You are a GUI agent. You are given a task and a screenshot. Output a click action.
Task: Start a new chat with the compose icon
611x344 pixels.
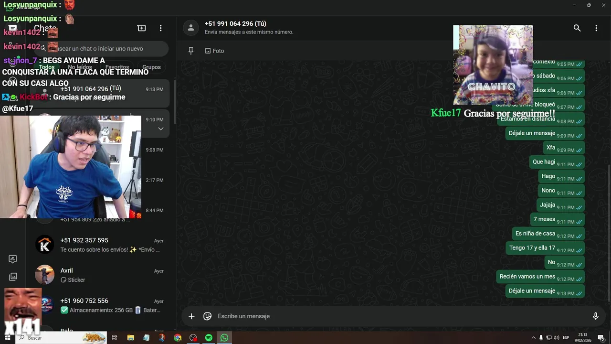[141, 28]
